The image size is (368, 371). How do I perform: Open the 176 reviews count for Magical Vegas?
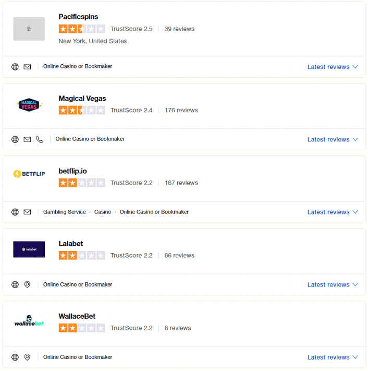(181, 110)
